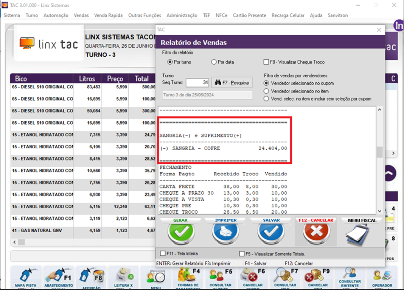
Task: Click the CARTA FRETE report line
Action: point(223,187)
